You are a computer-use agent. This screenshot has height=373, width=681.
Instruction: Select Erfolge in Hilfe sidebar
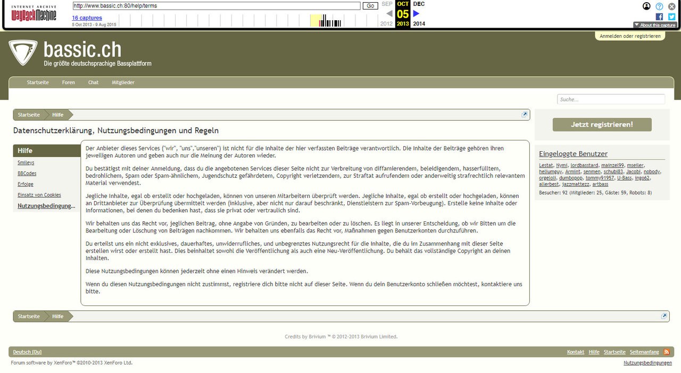(26, 184)
